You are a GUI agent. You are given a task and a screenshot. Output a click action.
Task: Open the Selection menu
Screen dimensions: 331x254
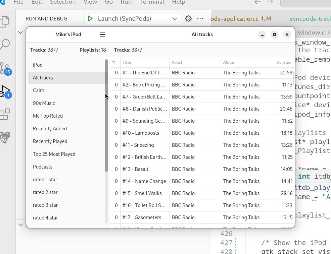[63, 2]
